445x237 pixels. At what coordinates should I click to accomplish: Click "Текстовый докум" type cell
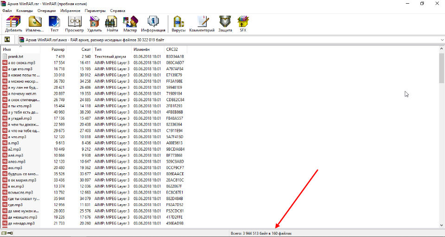(110, 56)
